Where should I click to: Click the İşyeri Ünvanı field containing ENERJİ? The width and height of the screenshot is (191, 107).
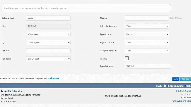pyautogui.click(x=148, y=66)
